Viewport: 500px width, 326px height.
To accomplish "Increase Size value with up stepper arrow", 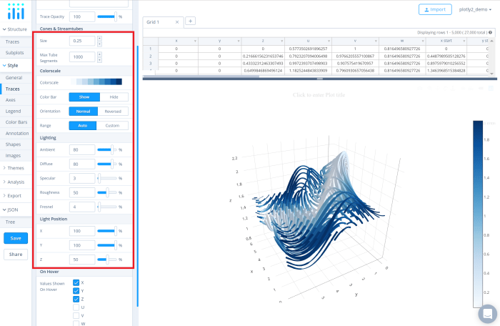I will click(99, 39).
